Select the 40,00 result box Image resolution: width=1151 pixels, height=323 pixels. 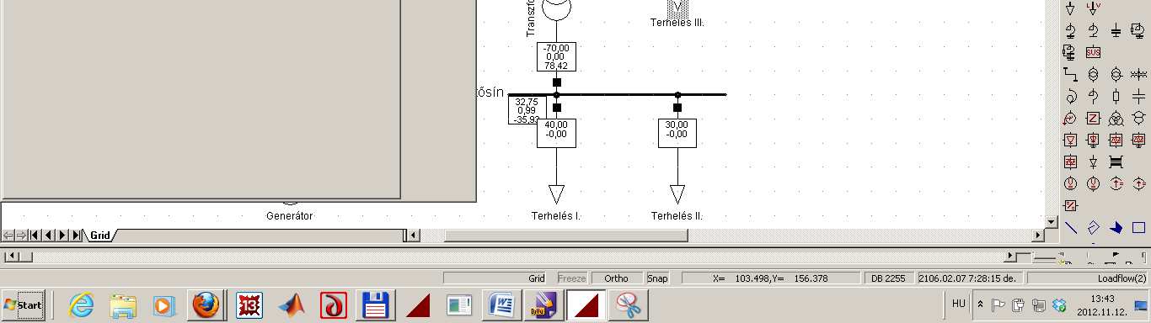[x=556, y=132]
